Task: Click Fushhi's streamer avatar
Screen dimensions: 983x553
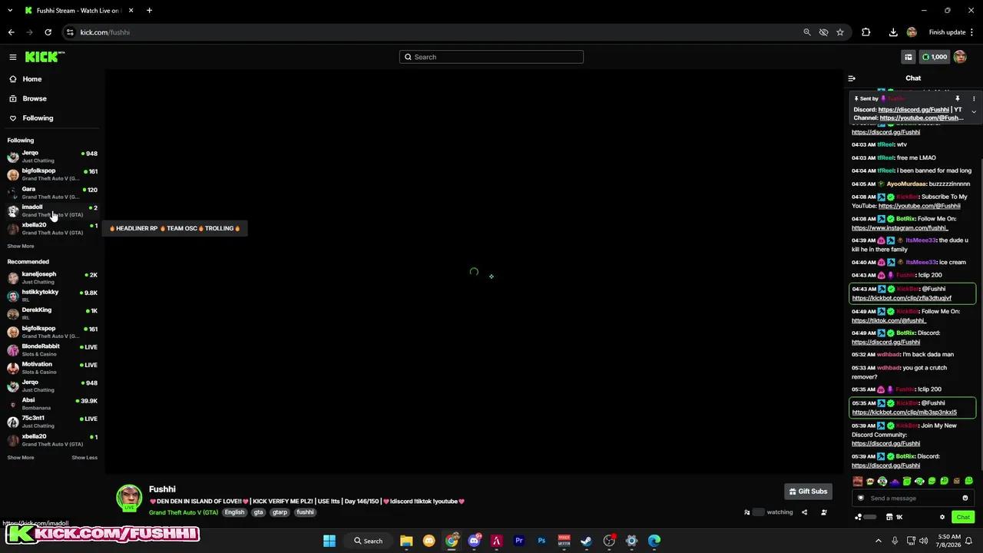Action: pos(129,497)
